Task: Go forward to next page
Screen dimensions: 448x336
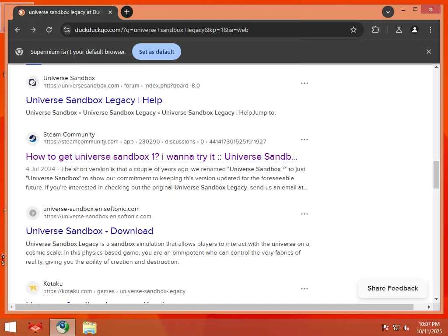Action: 33,30
